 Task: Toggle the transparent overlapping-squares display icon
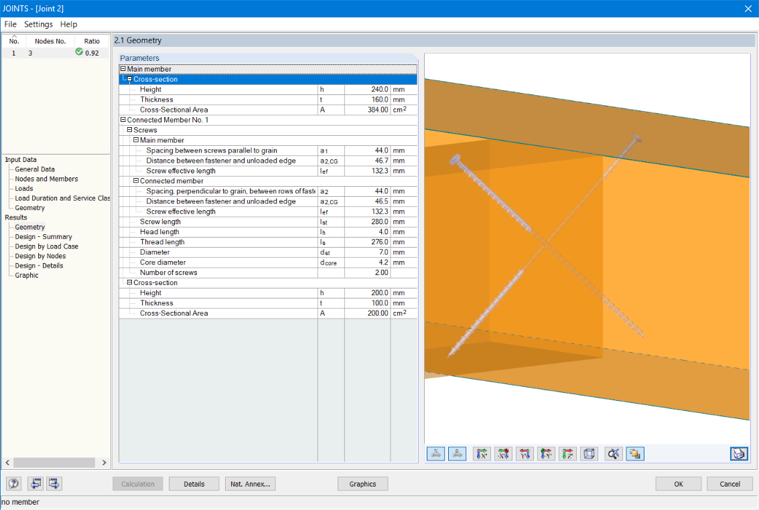[635, 454]
